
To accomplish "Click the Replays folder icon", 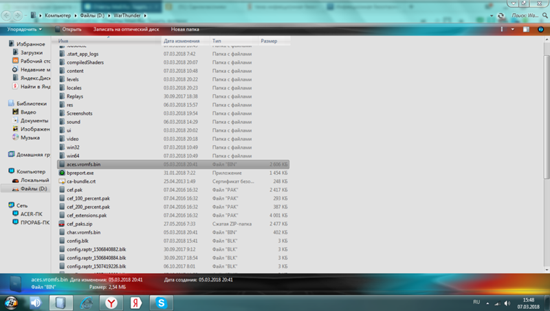I will (x=62, y=96).
